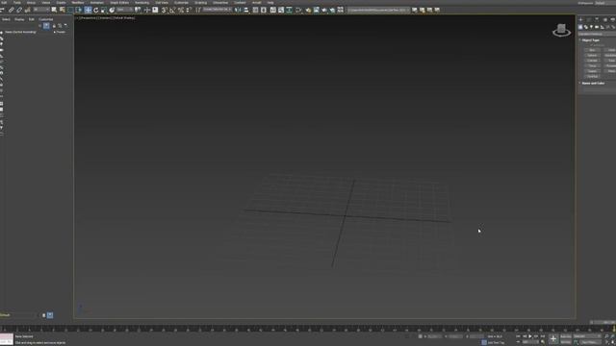This screenshot has height=346, width=616.
Task: Activate the Select Object tool
Action: [x=54, y=10]
